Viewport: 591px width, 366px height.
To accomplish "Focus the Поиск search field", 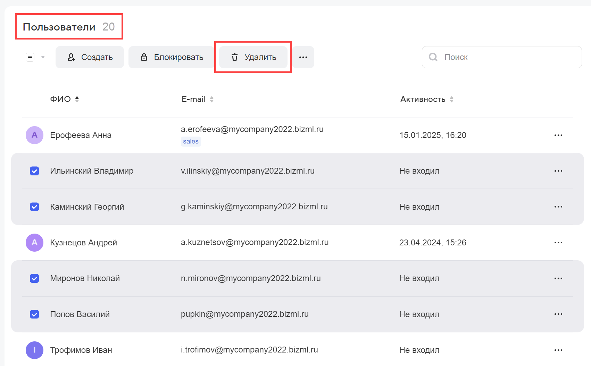I will (x=507, y=57).
